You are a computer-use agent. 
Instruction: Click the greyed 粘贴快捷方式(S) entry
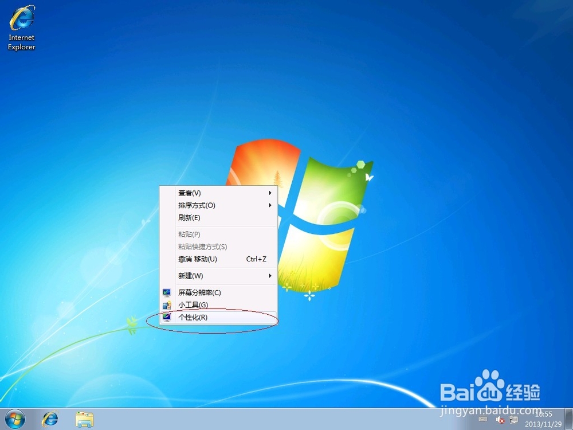pyautogui.click(x=218, y=247)
